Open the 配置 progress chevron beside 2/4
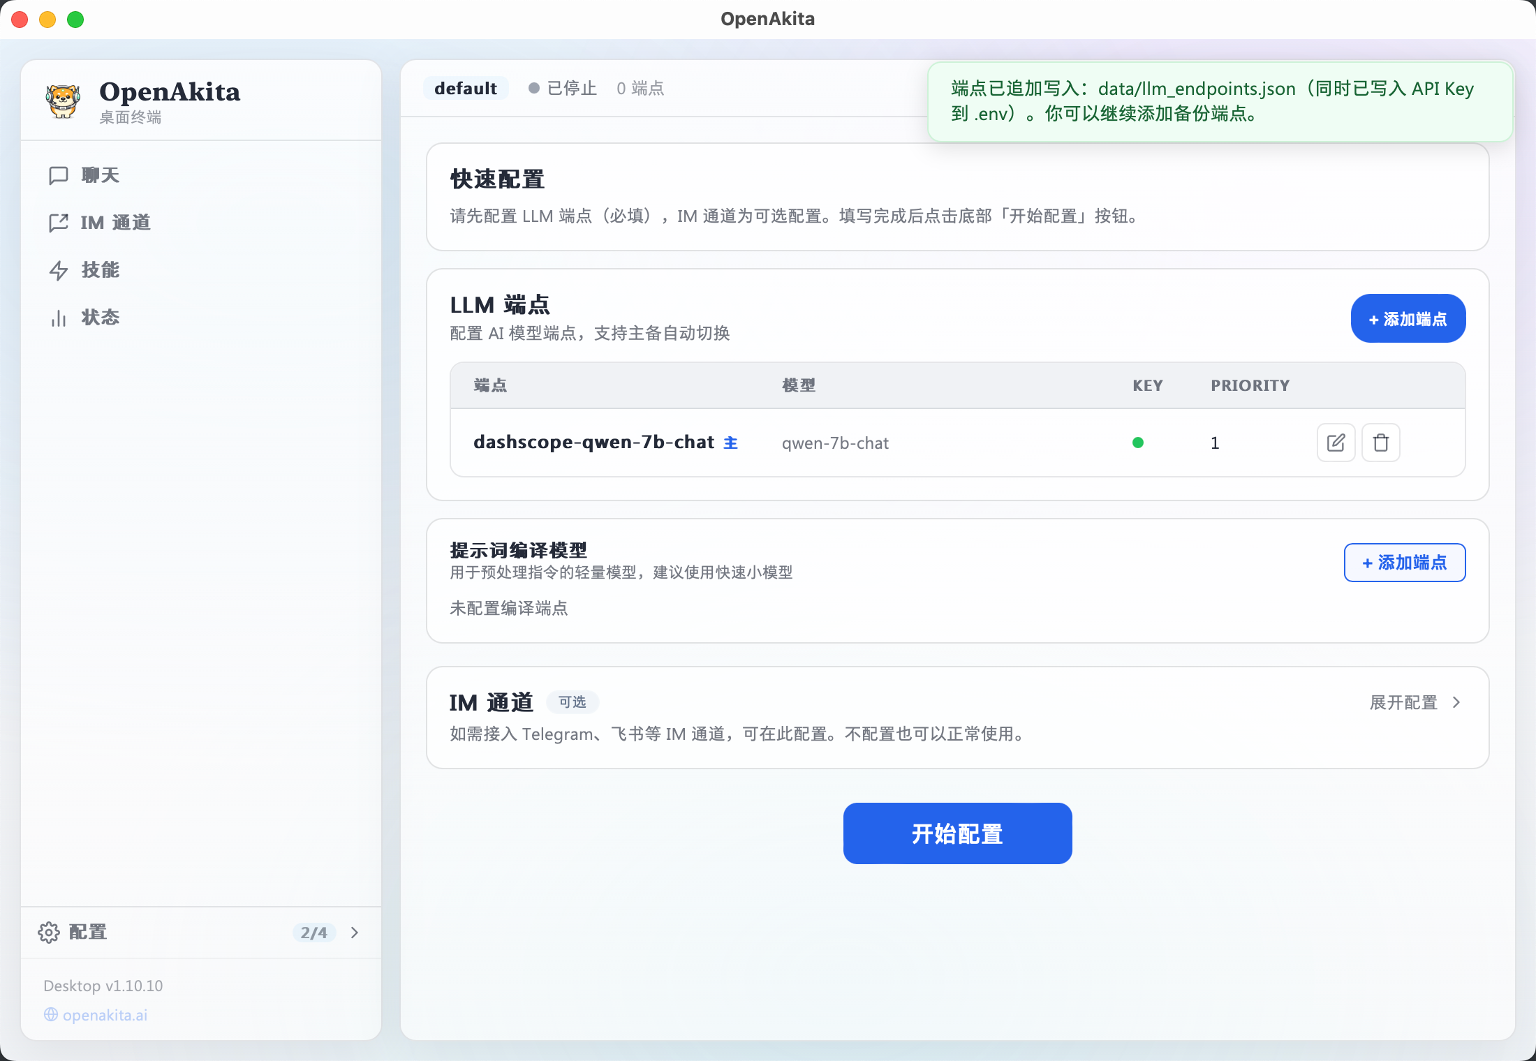Screen dimensions: 1536x1061 [355, 933]
